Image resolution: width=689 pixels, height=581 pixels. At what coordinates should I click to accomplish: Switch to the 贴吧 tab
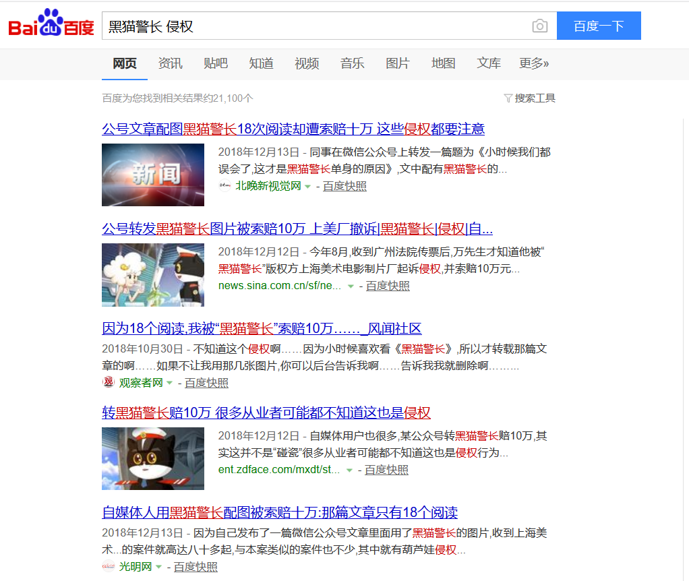[216, 63]
